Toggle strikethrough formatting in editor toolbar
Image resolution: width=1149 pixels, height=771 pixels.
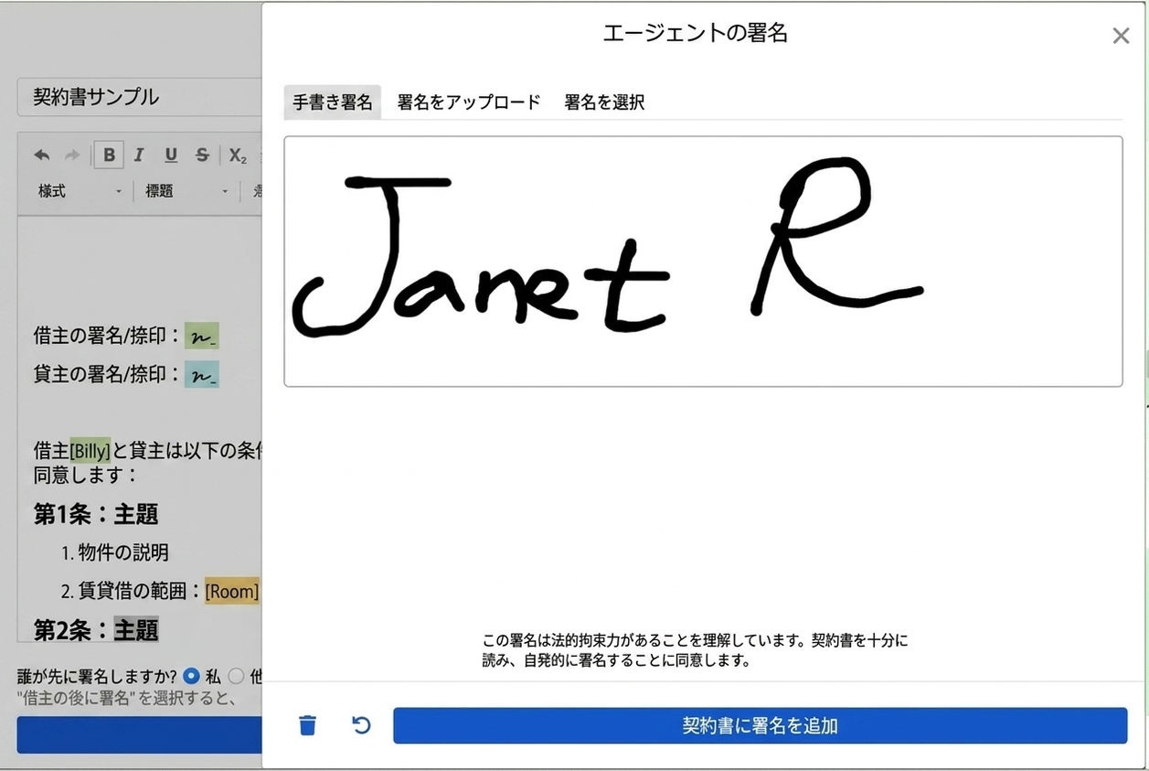tap(202, 155)
